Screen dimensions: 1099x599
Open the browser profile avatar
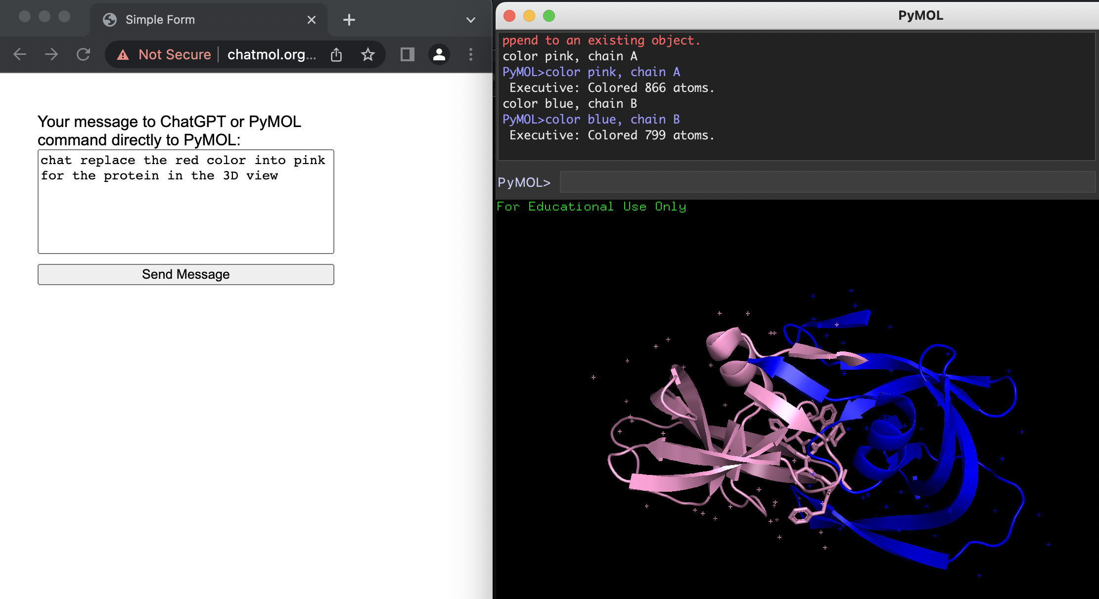[x=439, y=54]
